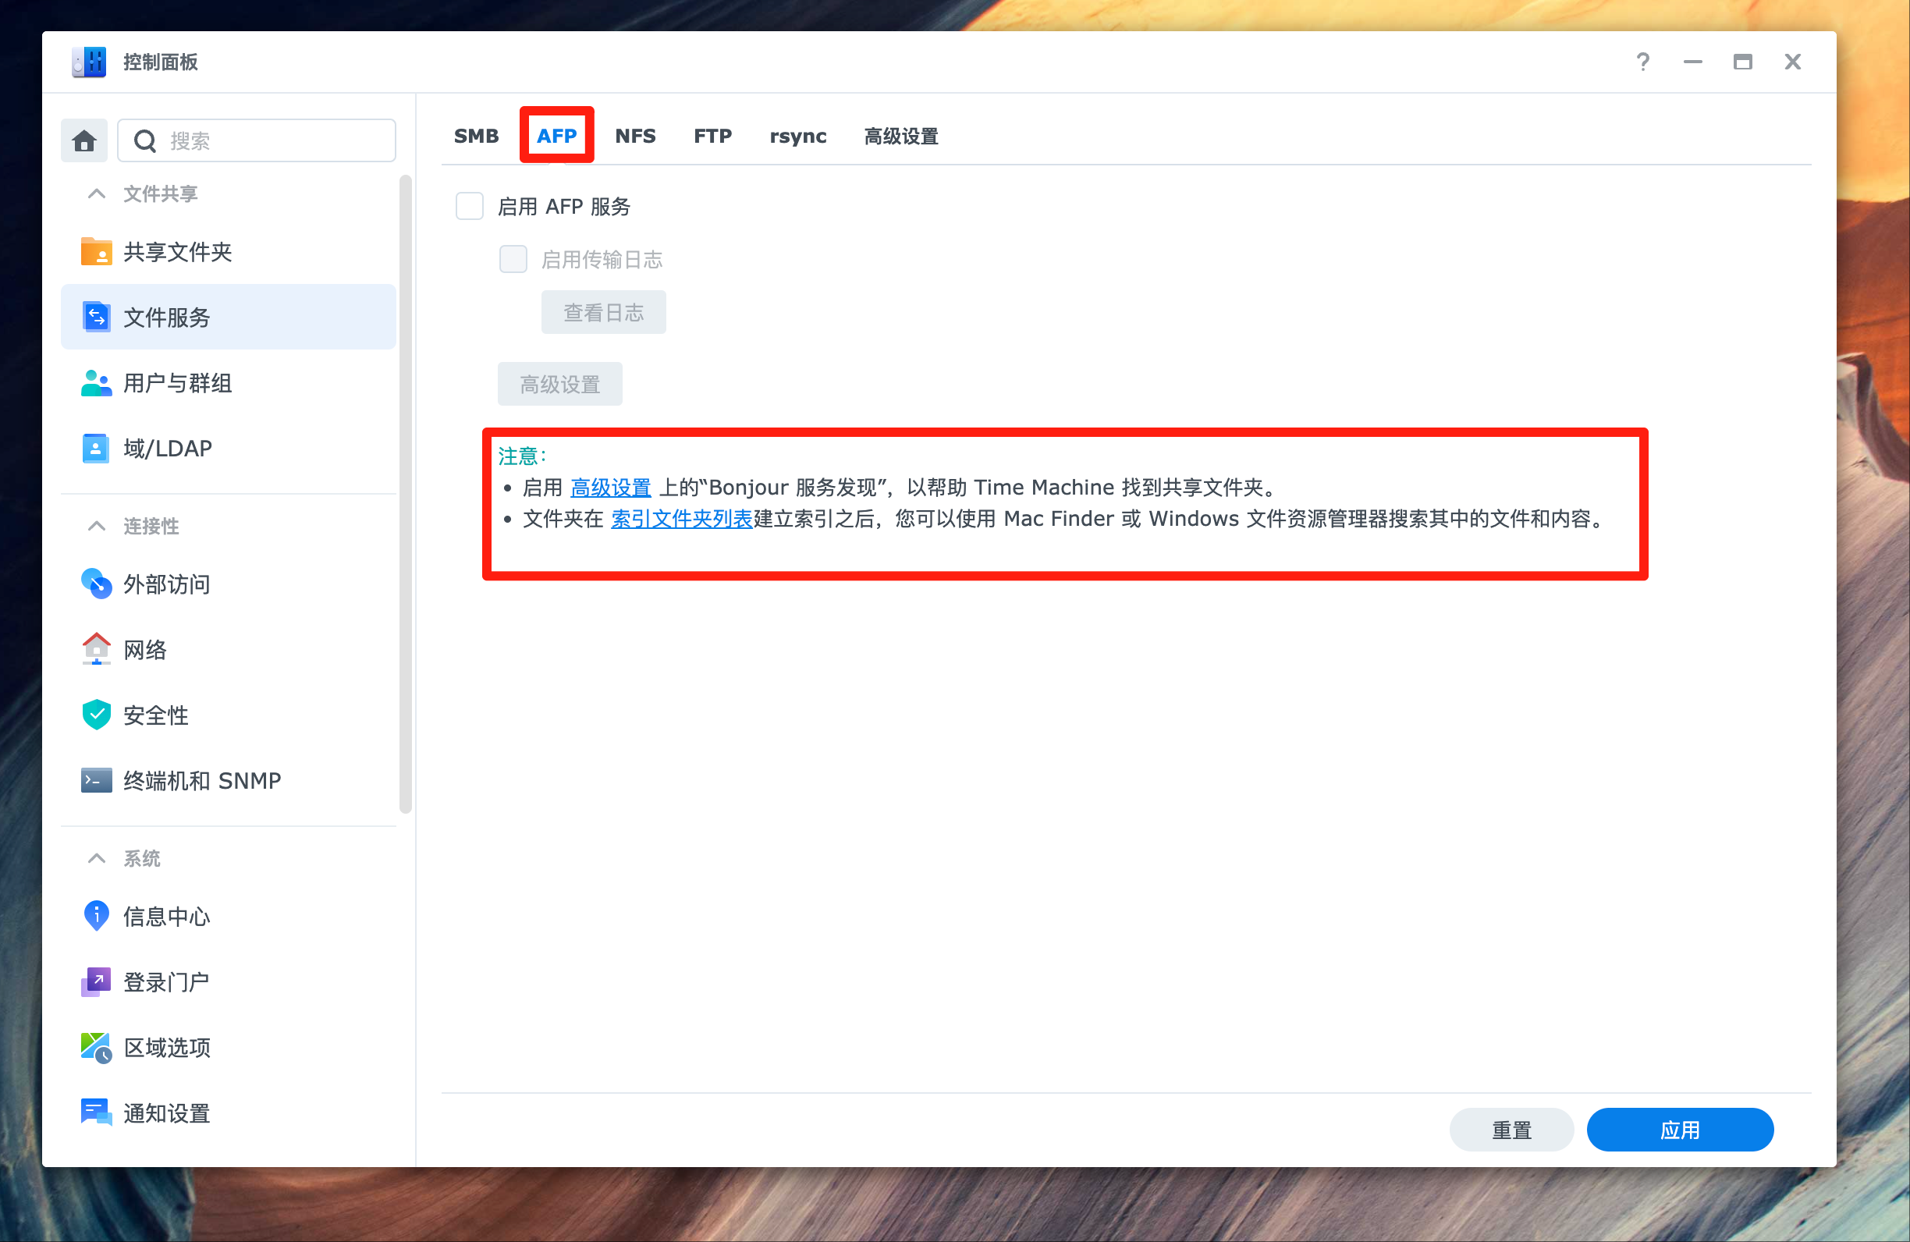
Task: Select the AFP tab
Action: pos(556,136)
